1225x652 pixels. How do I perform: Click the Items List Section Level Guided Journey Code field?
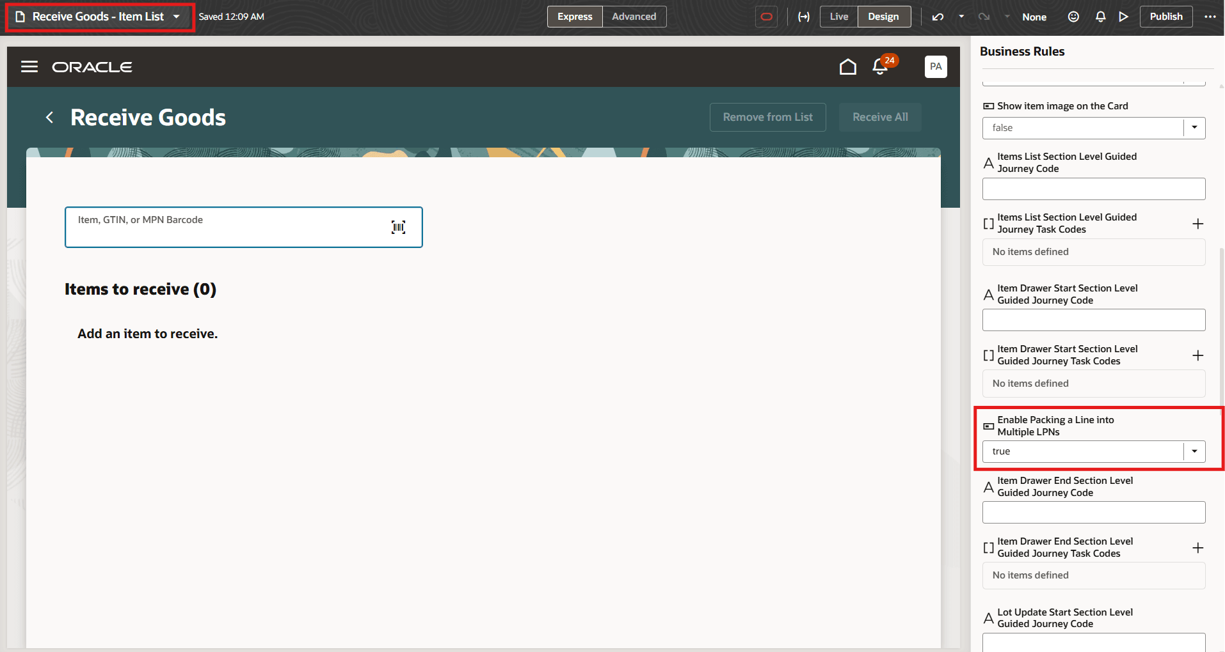[1094, 189]
